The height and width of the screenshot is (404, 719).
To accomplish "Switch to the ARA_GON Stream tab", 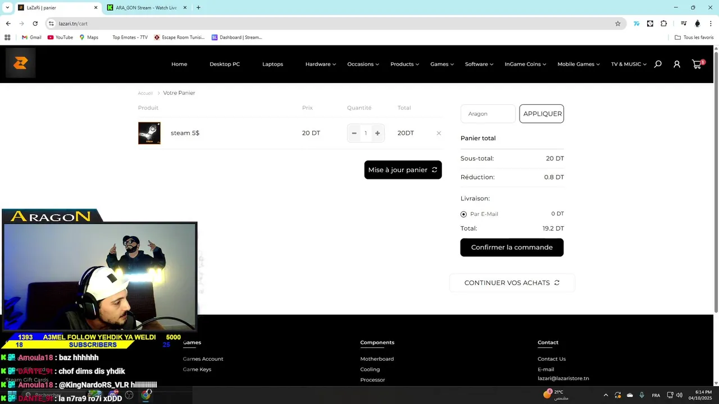I will coord(147,8).
